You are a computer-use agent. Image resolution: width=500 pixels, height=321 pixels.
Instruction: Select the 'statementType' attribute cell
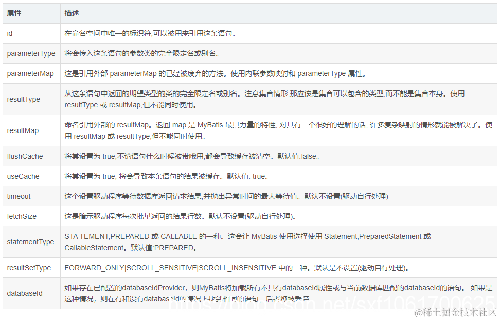pos(31,242)
